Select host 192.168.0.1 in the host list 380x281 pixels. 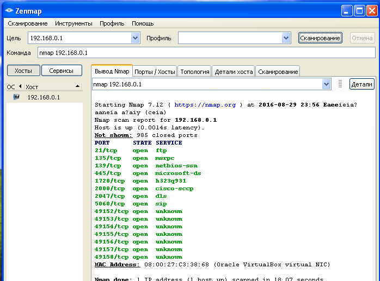tap(45, 97)
